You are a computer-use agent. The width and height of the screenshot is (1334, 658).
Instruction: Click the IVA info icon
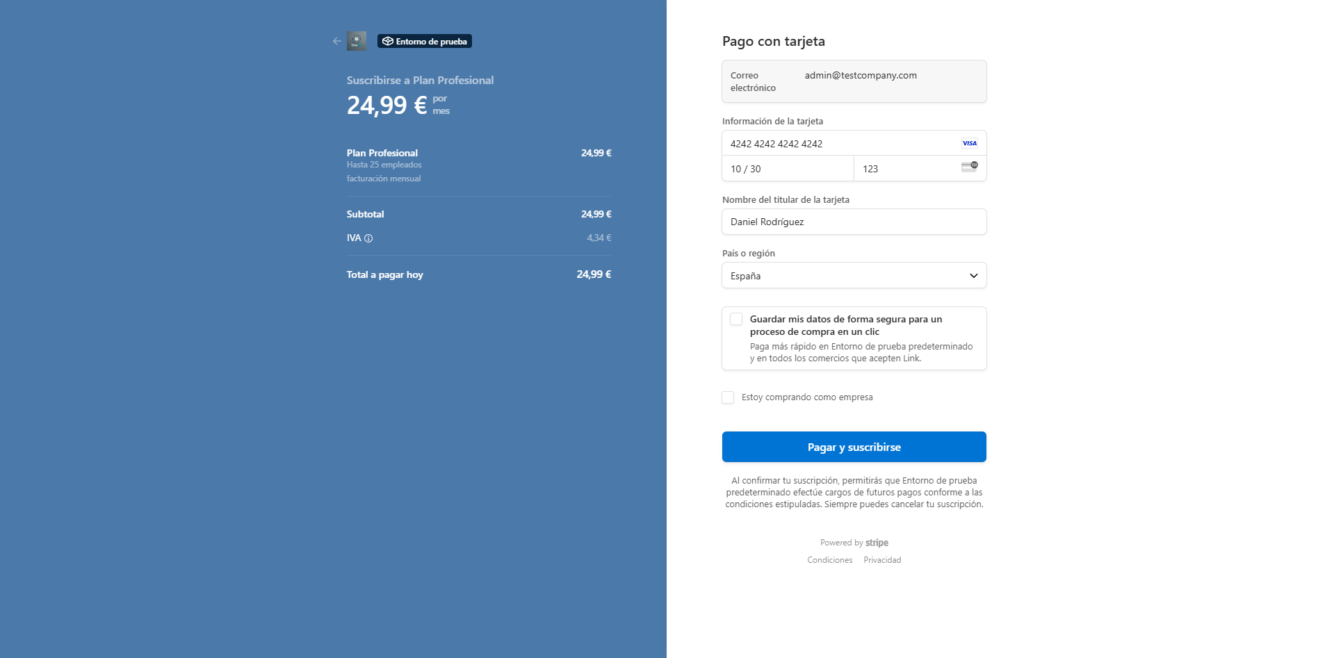[368, 238]
